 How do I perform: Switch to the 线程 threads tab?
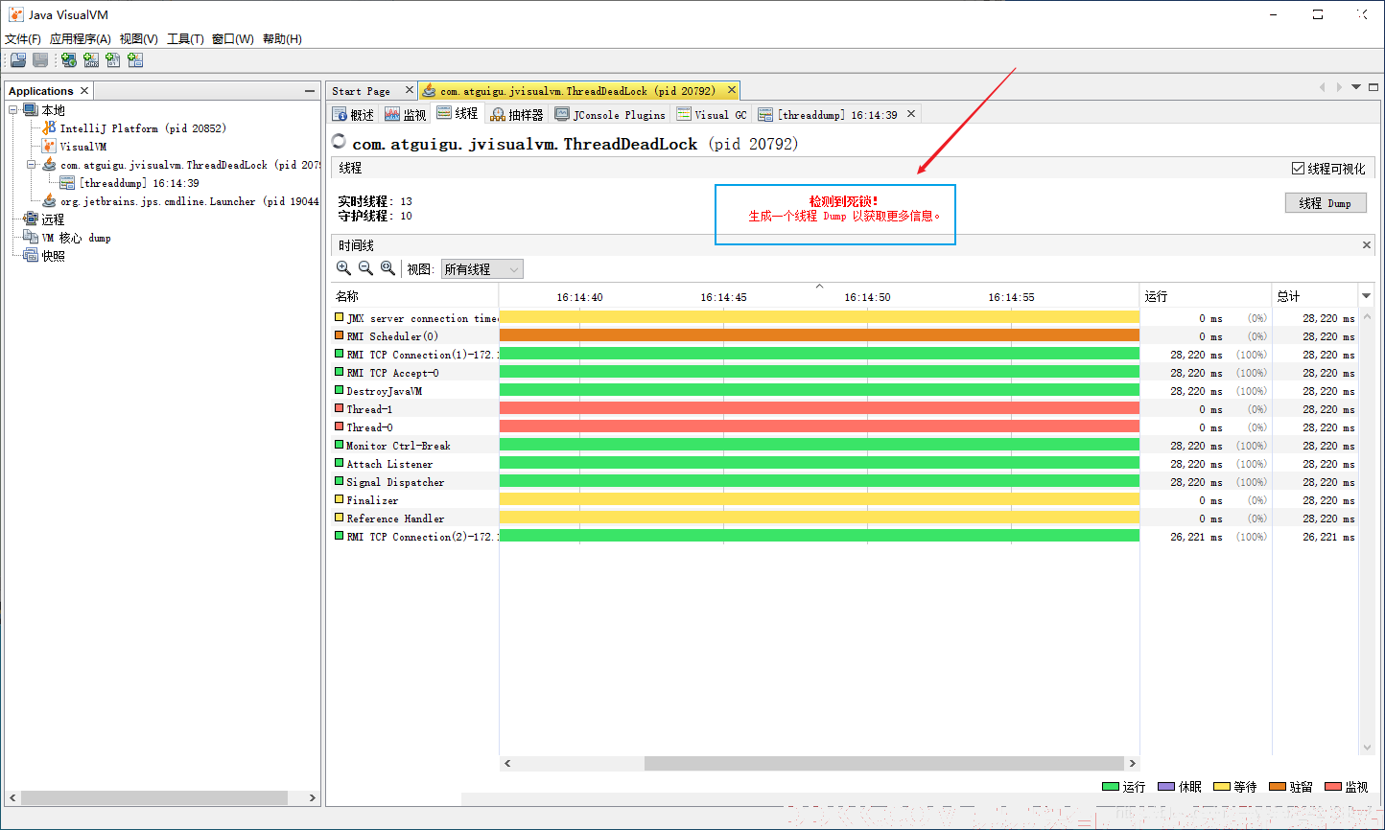[458, 113]
